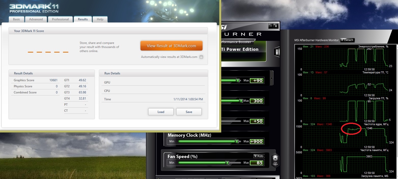Click the Load button in Run Details

click(x=161, y=112)
